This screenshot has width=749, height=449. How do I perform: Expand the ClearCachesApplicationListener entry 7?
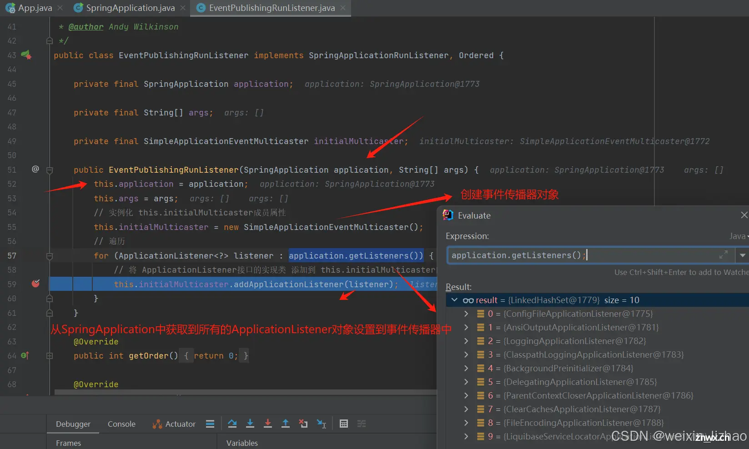click(x=466, y=409)
